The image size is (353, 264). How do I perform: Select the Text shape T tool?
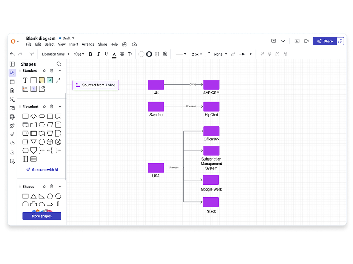click(25, 80)
